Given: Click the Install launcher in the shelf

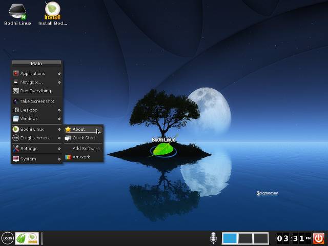Looking at the screenshot, I should pyautogui.click(x=32, y=238).
